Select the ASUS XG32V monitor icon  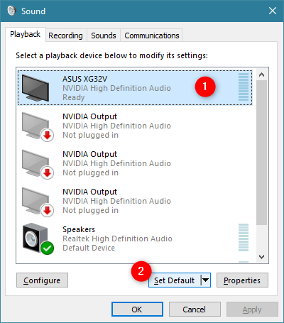click(x=35, y=88)
